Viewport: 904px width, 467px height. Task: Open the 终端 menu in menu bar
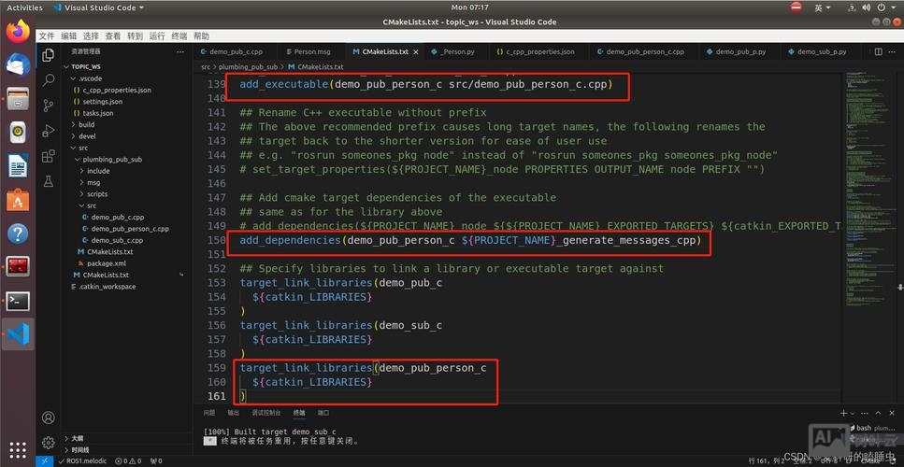pyautogui.click(x=179, y=36)
